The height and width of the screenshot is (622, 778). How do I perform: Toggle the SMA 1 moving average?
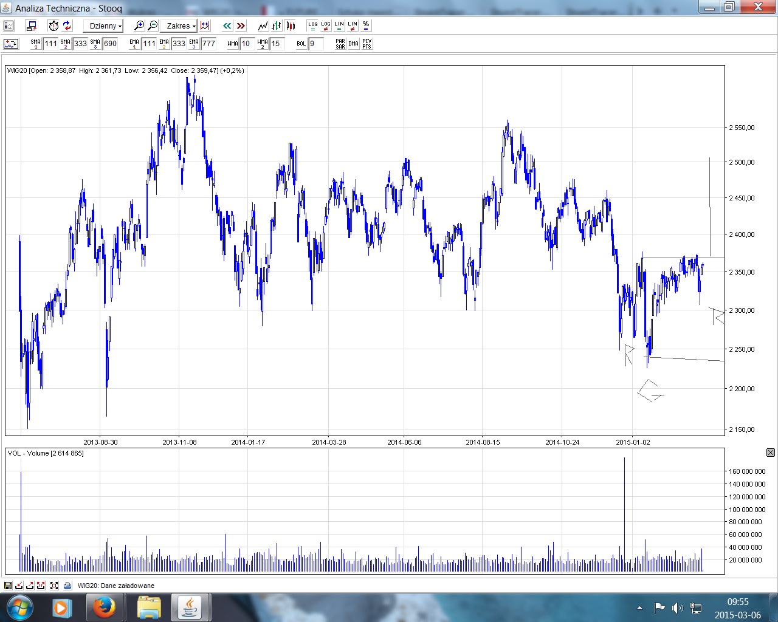coord(36,44)
